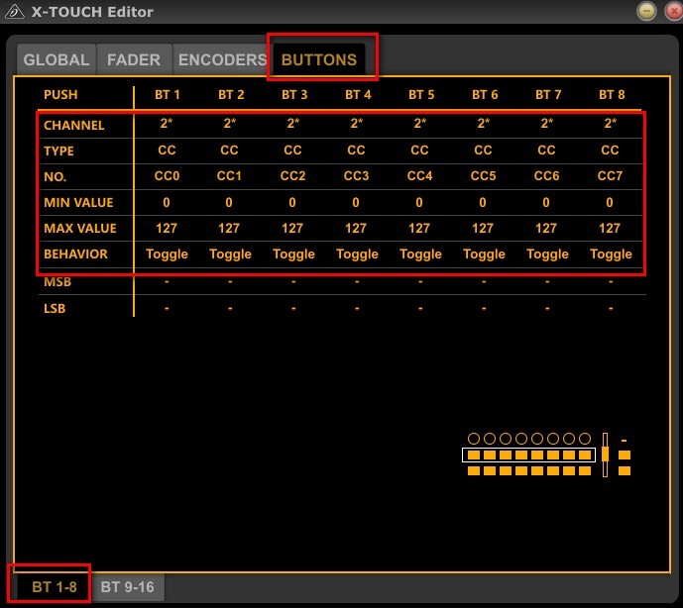Click the BT 3 column header
Viewport: 683px width, 608px height.
tap(294, 94)
